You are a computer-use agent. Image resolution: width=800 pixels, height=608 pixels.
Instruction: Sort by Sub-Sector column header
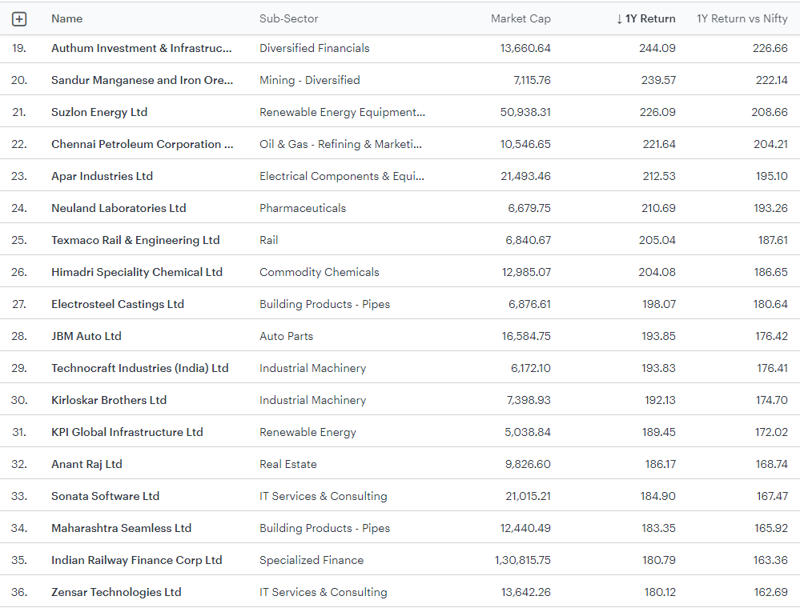point(289,19)
